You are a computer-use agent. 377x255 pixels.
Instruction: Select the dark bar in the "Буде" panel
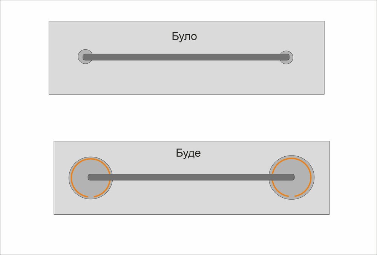click(x=191, y=177)
